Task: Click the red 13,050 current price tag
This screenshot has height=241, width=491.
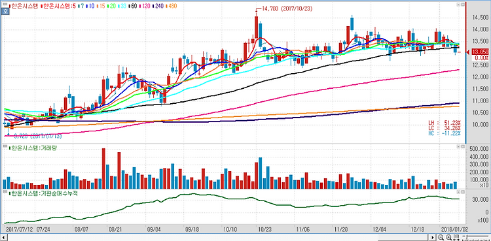Action: coord(481,52)
